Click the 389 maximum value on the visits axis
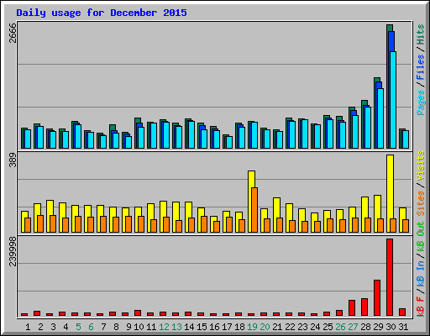This screenshot has width=430, height=336. (x=13, y=160)
